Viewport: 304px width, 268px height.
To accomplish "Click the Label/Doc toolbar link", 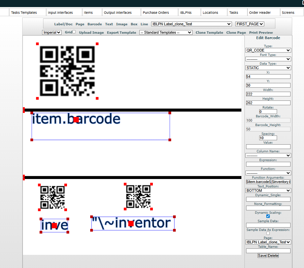I will [63, 24].
